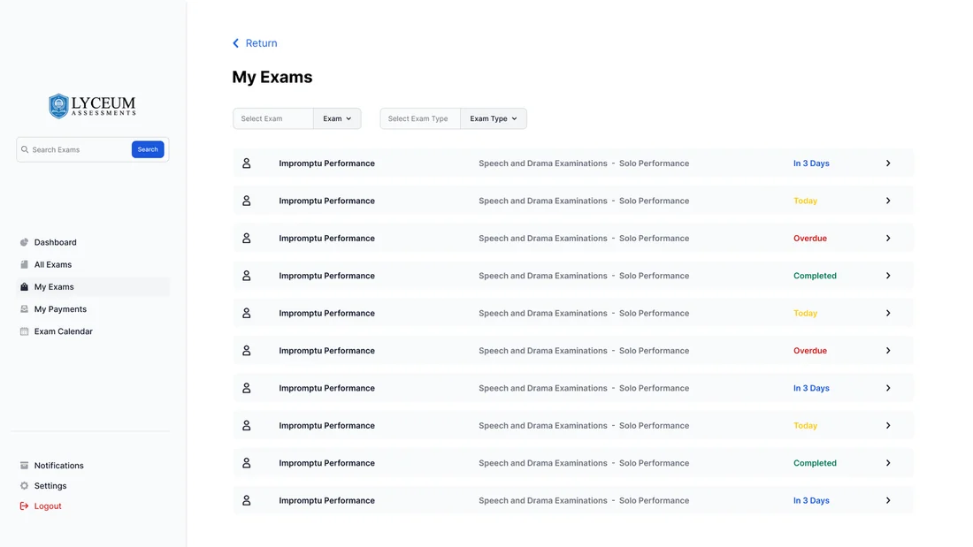Click the chevron on the topmost exam row
973x547 pixels.
point(888,163)
